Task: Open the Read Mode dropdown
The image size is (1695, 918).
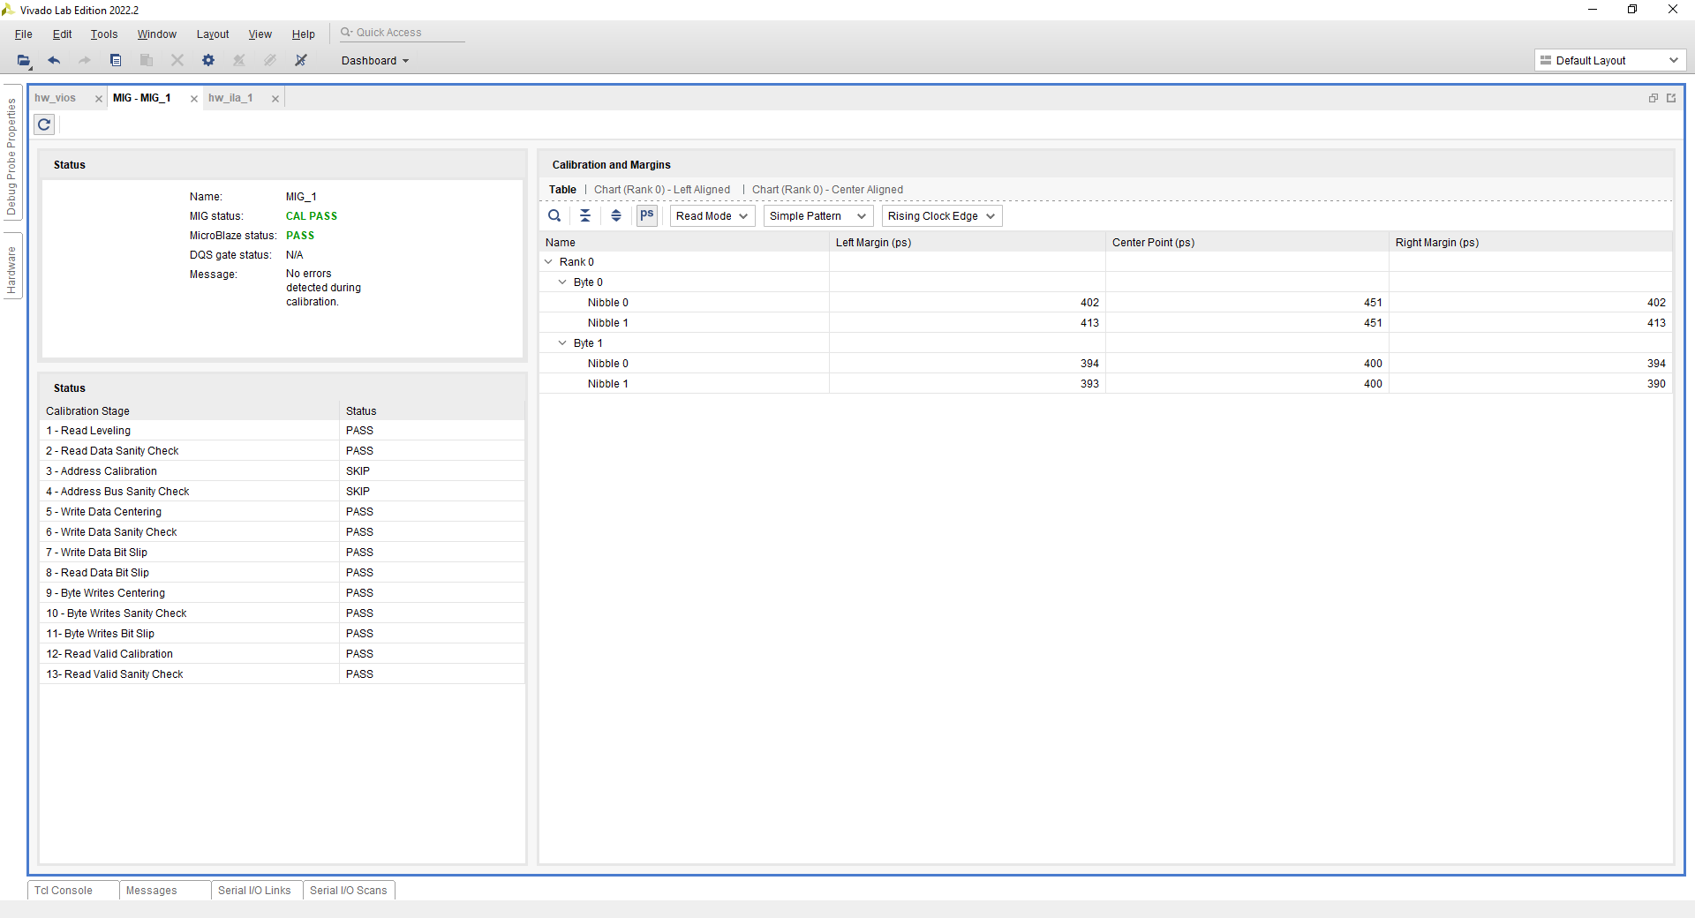Action: [x=712, y=216]
